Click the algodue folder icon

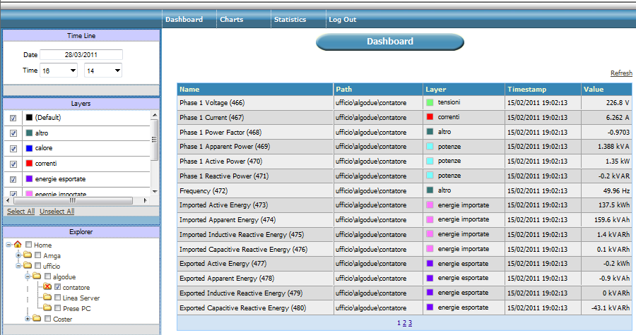37,276
